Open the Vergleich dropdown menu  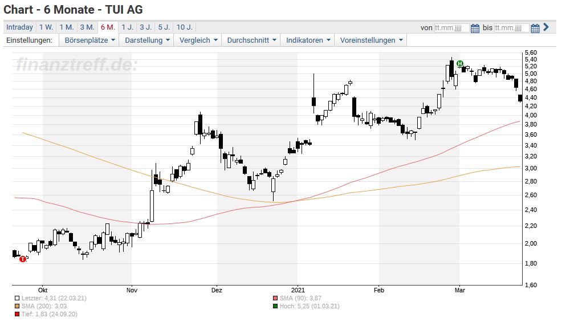pyautogui.click(x=198, y=40)
